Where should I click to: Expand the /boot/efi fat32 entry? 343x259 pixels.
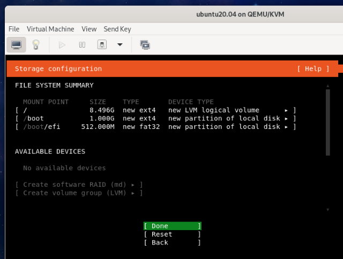click(x=155, y=127)
